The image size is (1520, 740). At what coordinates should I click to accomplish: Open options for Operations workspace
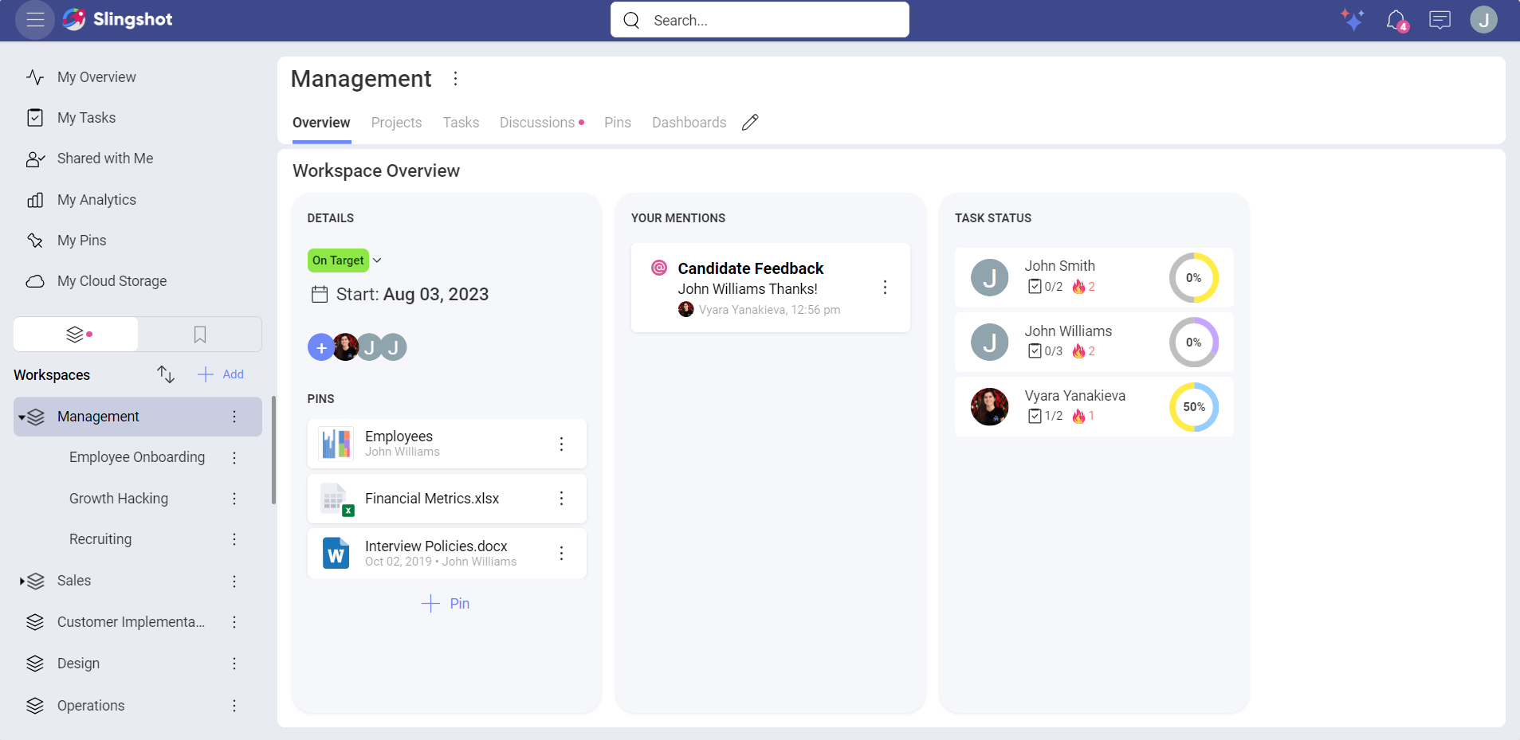[234, 706]
